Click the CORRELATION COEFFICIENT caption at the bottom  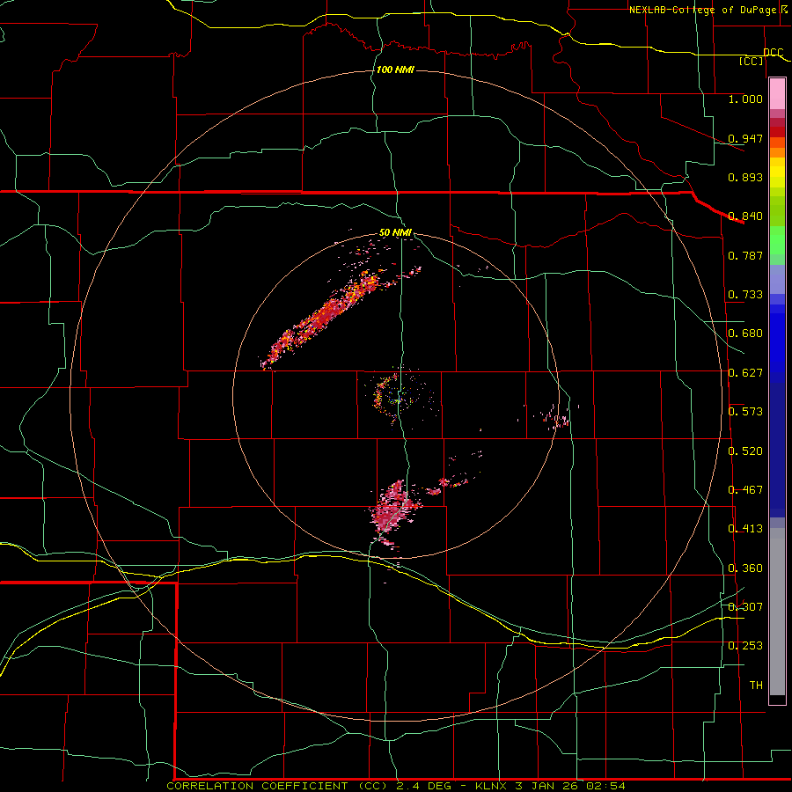pos(395,786)
